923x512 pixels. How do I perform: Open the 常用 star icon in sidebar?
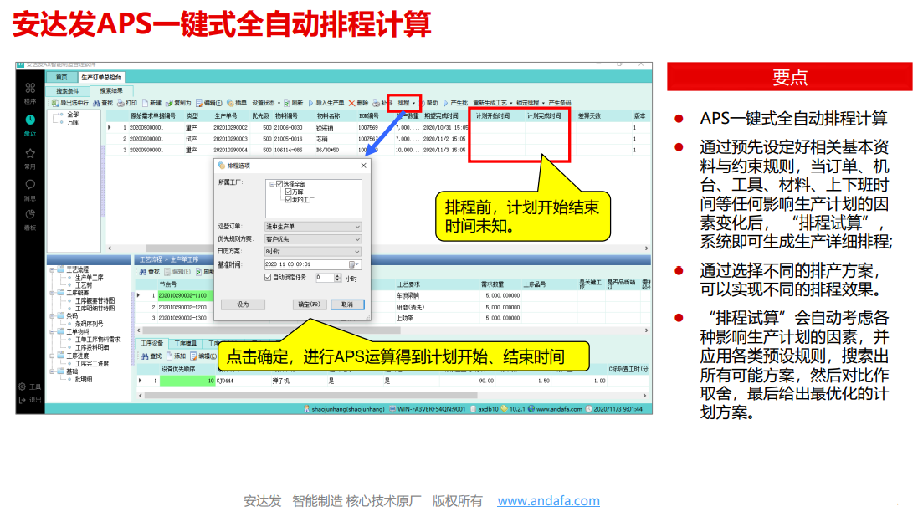[30, 154]
